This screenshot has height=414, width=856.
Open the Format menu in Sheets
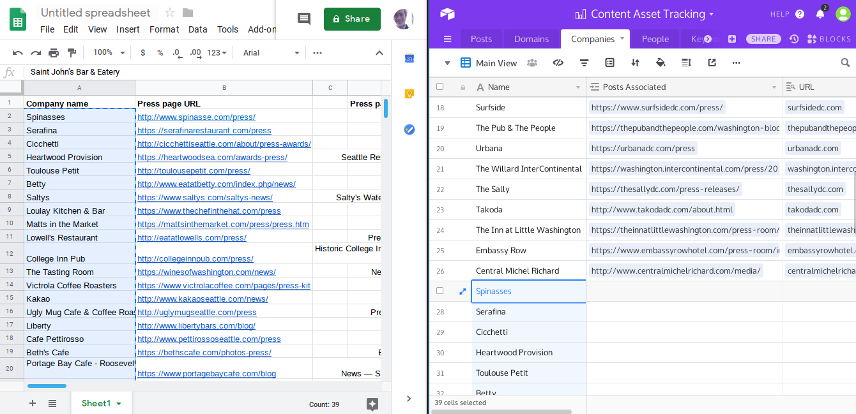(x=164, y=29)
